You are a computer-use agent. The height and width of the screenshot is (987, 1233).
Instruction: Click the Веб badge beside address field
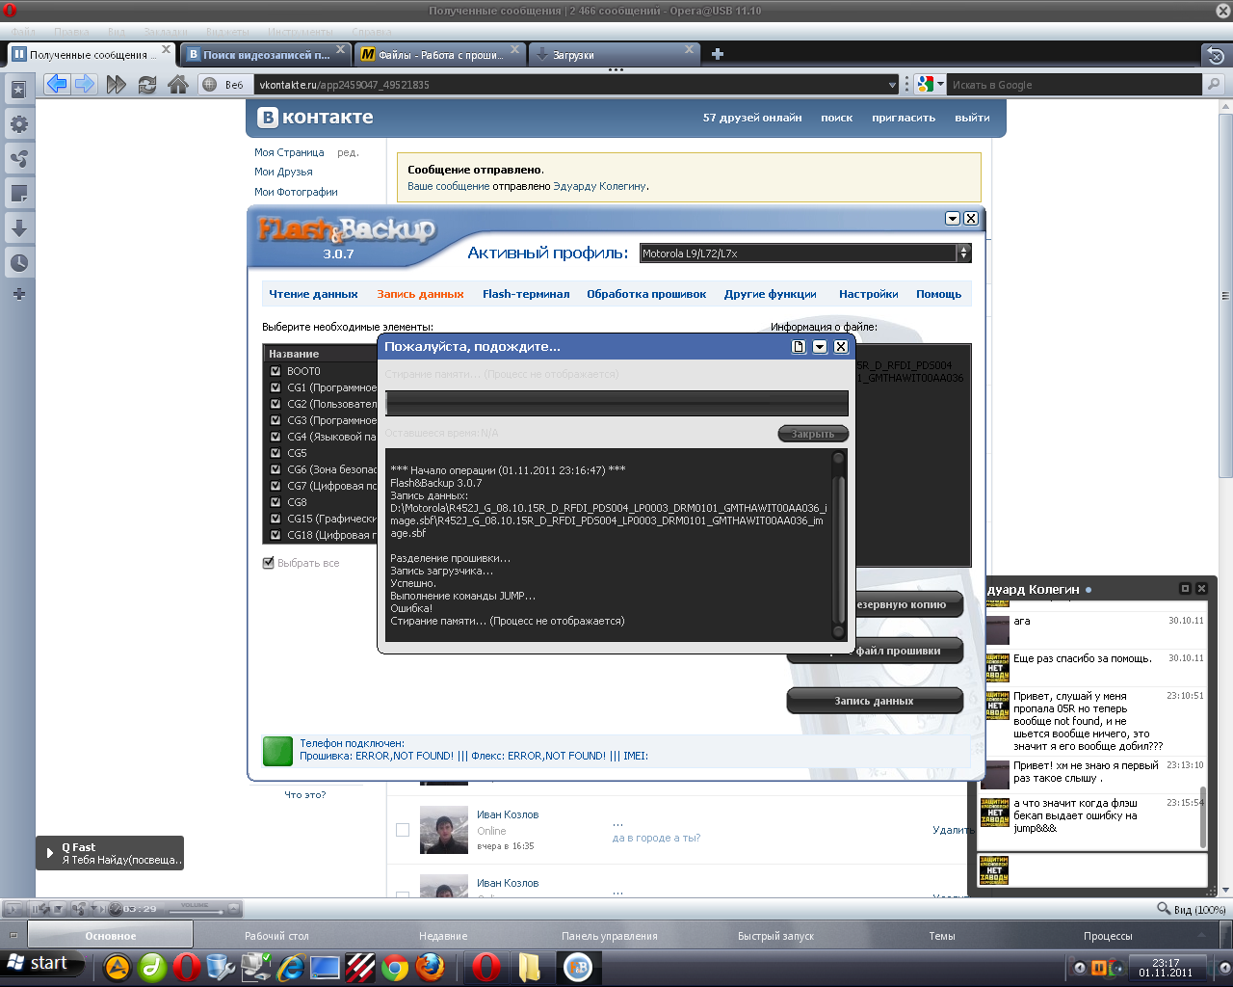(224, 85)
